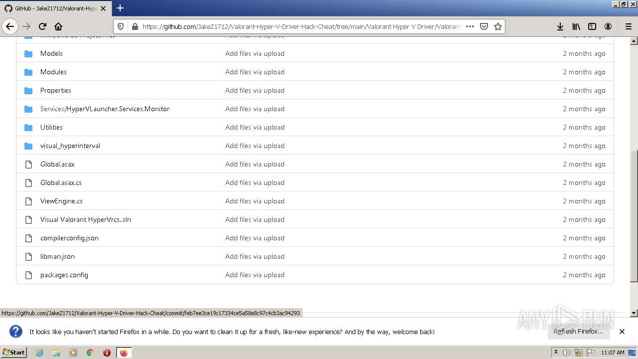Open the Models folder
This screenshot has width=638, height=359.
tap(51, 53)
